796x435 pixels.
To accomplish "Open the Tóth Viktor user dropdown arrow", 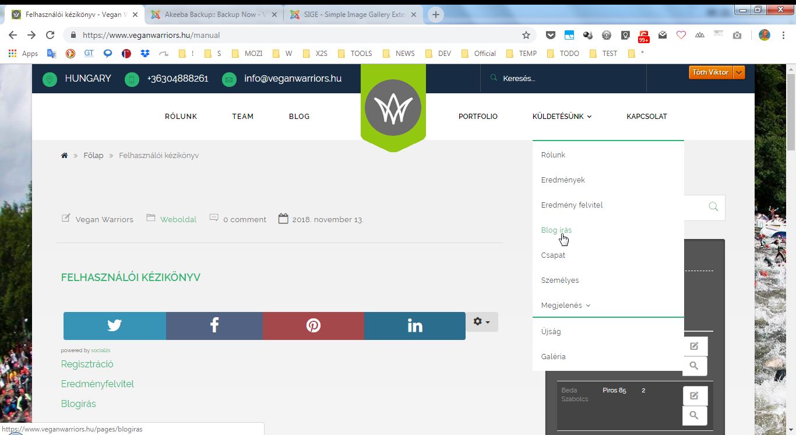I will click(x=738, y=72).
